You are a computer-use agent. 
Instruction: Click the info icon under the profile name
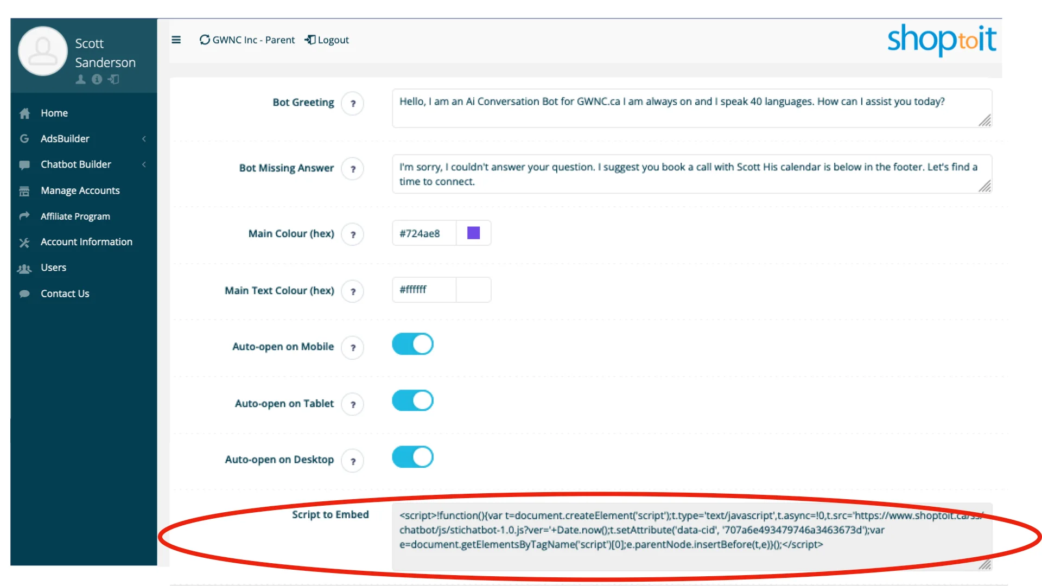(97, 79)
